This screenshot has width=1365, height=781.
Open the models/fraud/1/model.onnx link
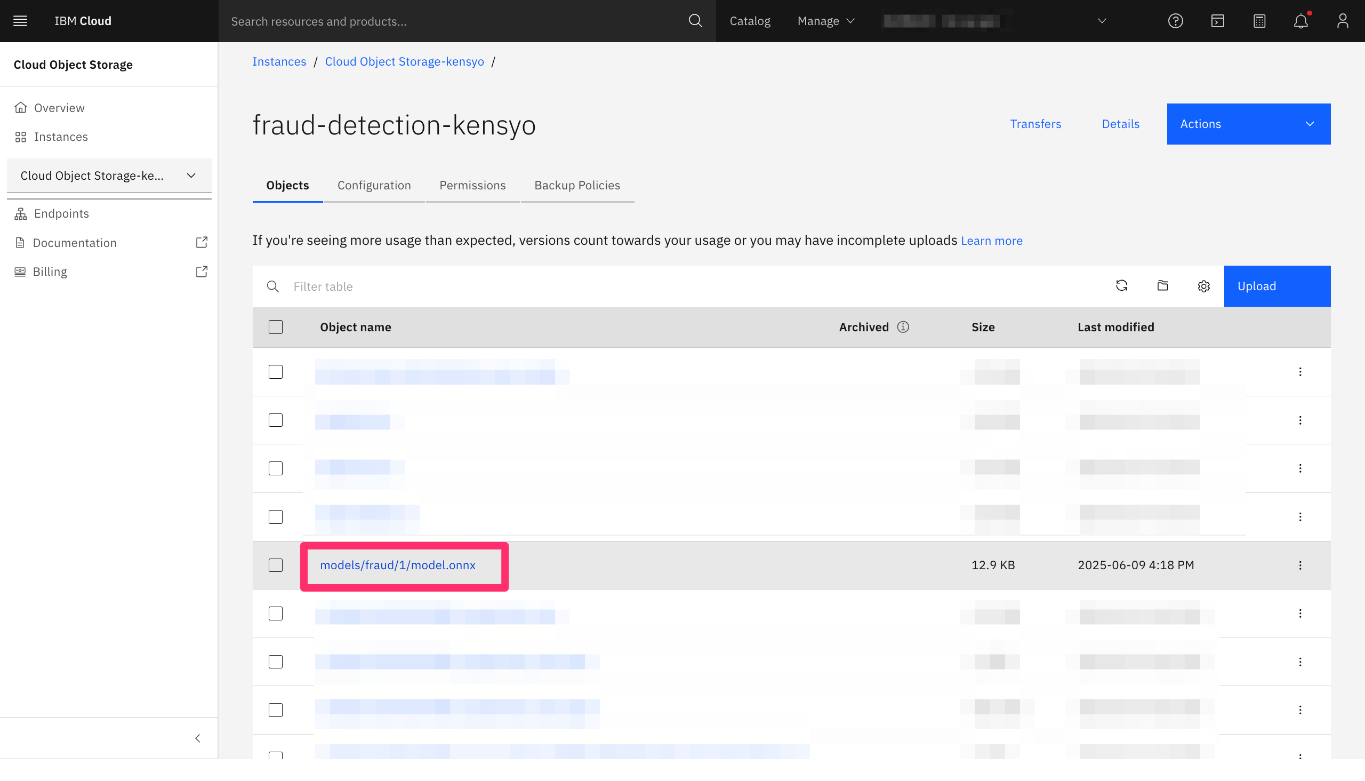coord(397,565)
